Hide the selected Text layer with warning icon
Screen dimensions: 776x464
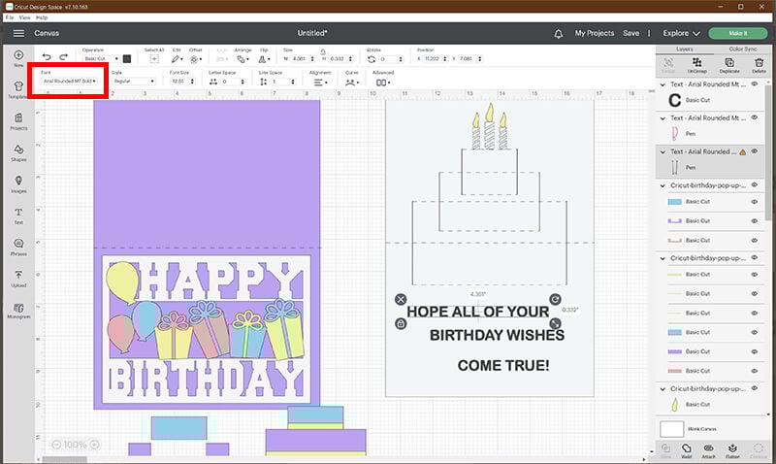pos(755,151)
